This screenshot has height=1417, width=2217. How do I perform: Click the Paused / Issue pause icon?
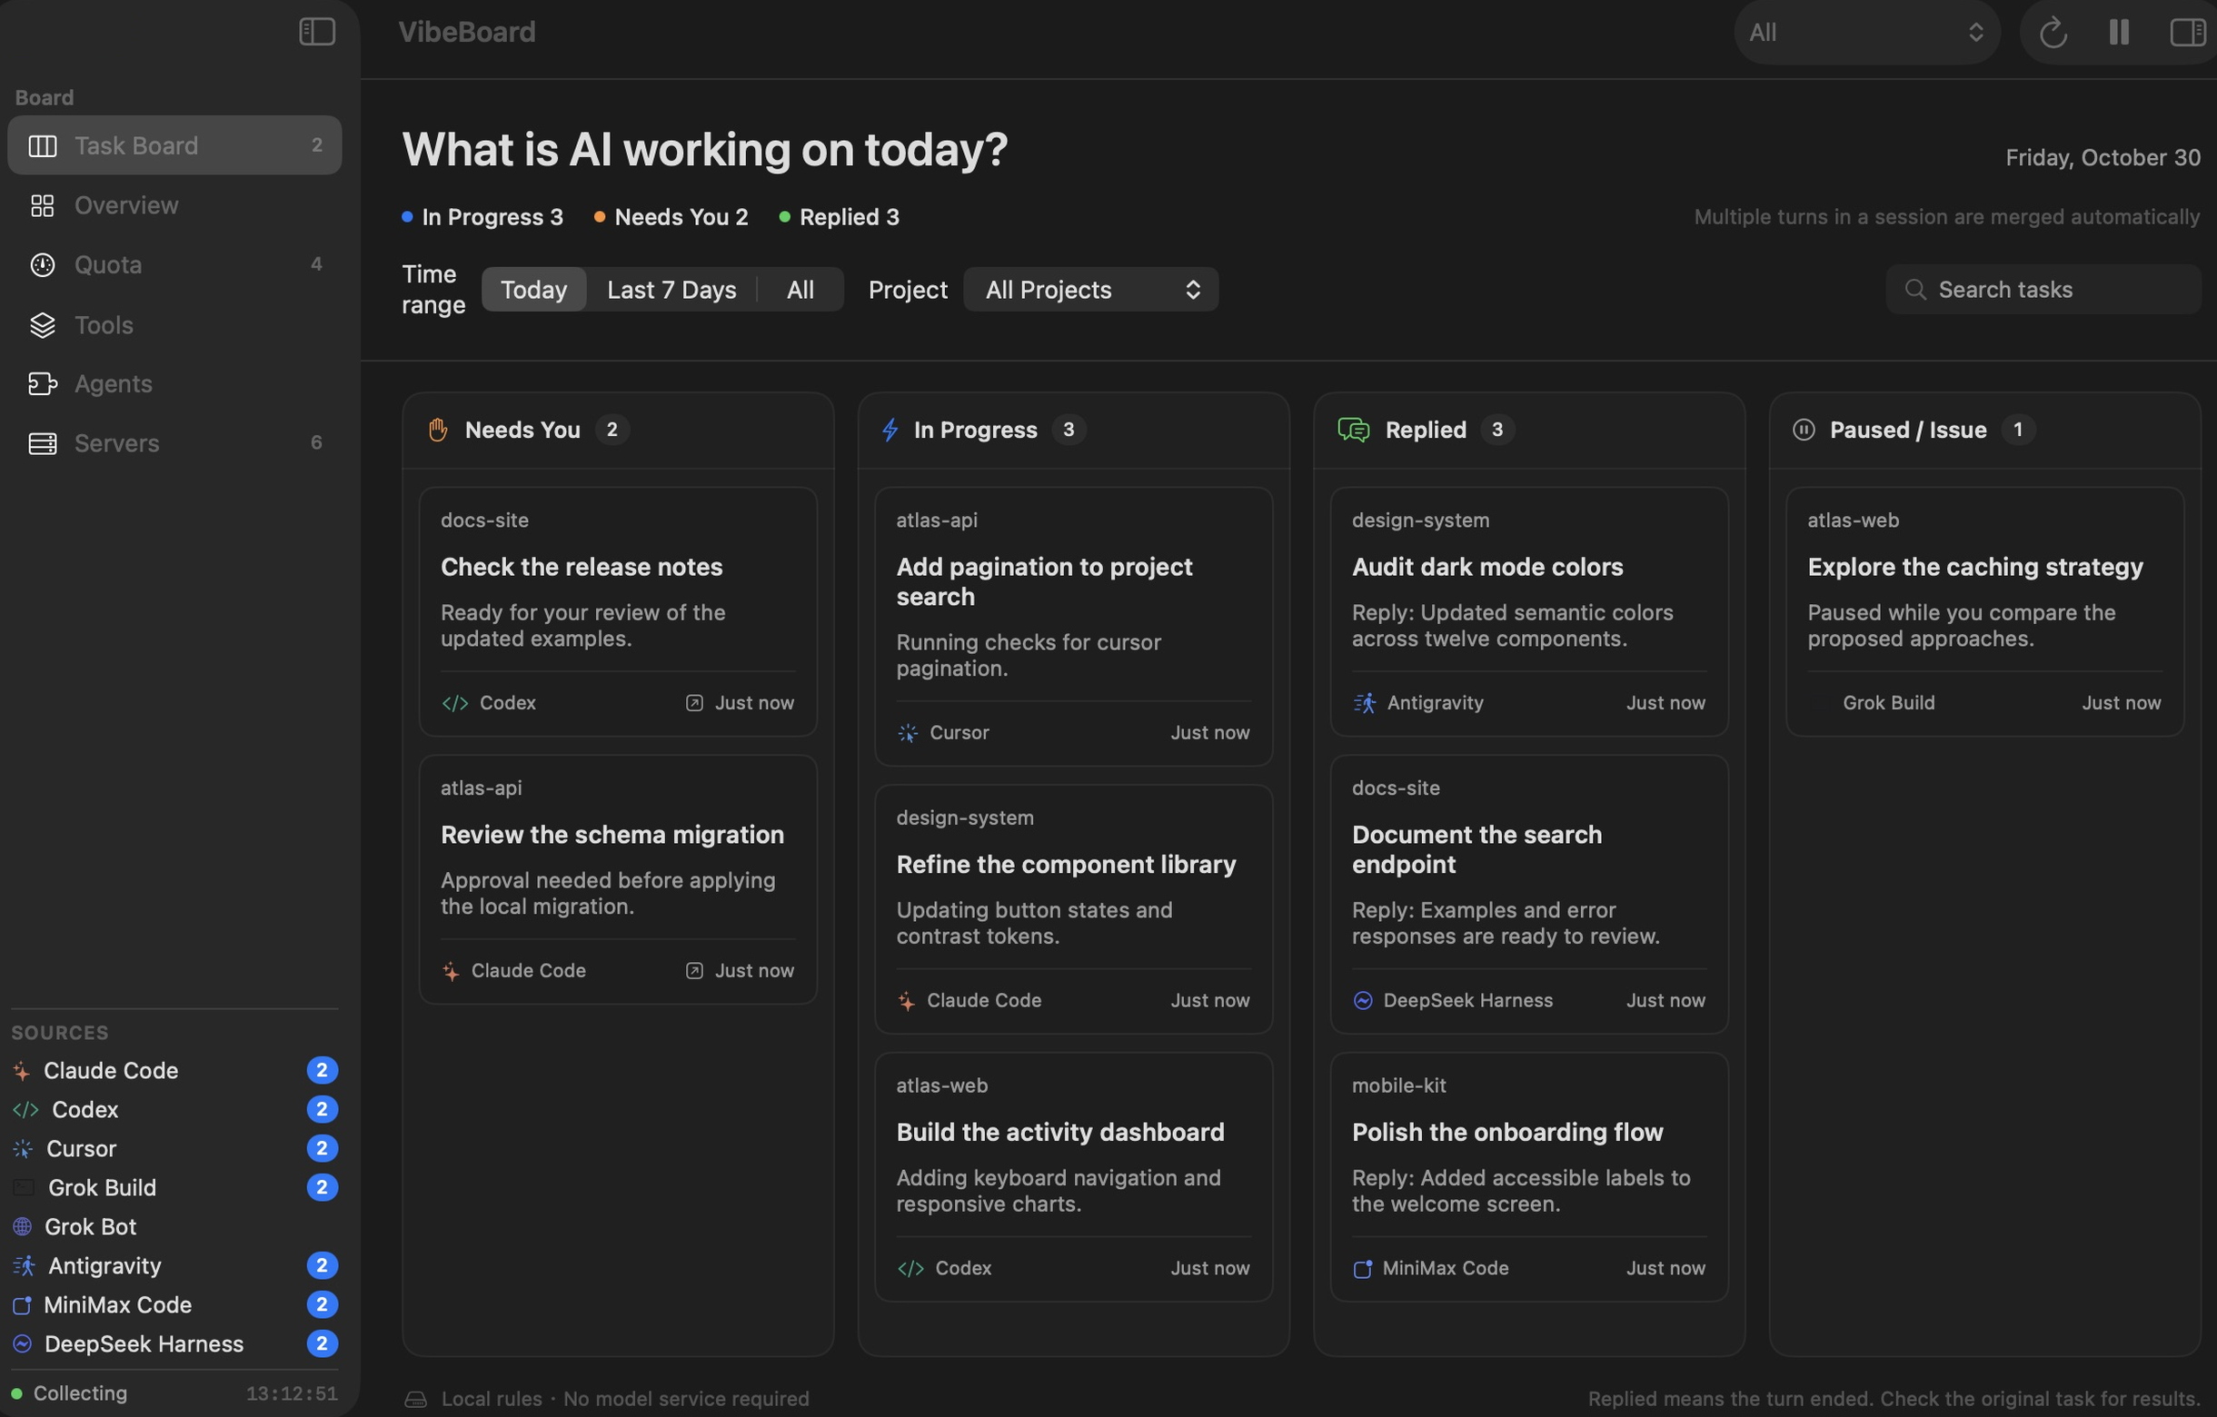(1804, 430)
